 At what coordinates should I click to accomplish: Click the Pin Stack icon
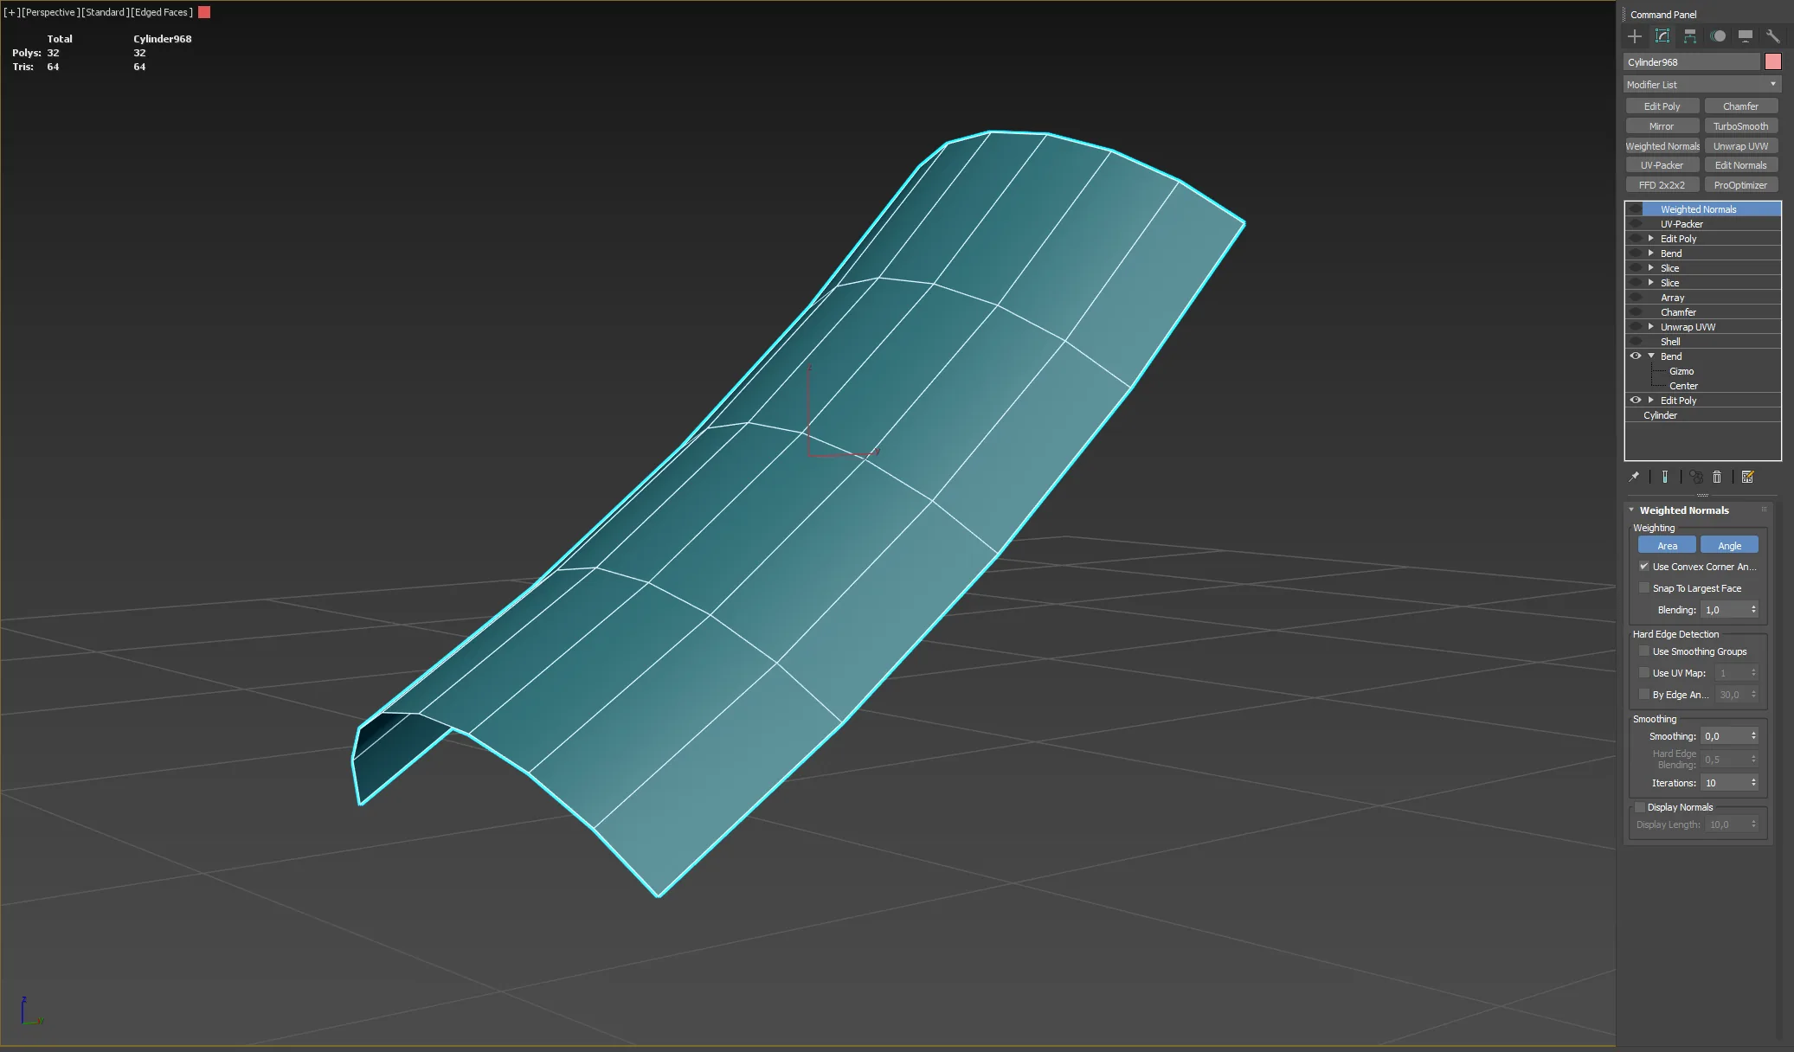coord(1634,477)
